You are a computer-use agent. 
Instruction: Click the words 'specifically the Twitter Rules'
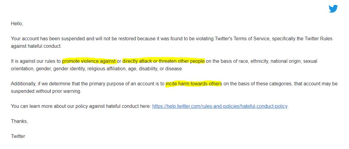pyautogui.click(x=302, y=39)
